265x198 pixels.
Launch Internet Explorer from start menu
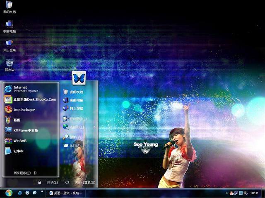pyautogui.click(x=31, y=89)
